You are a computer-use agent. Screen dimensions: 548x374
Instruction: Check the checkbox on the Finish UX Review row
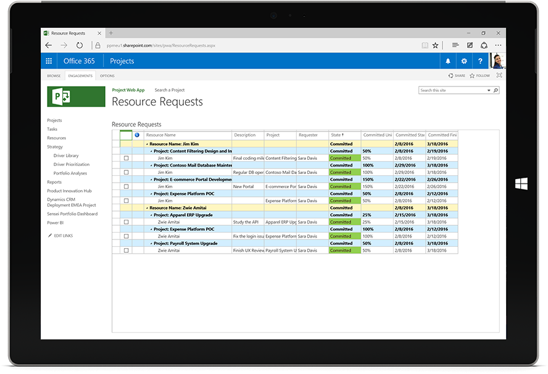126,250
